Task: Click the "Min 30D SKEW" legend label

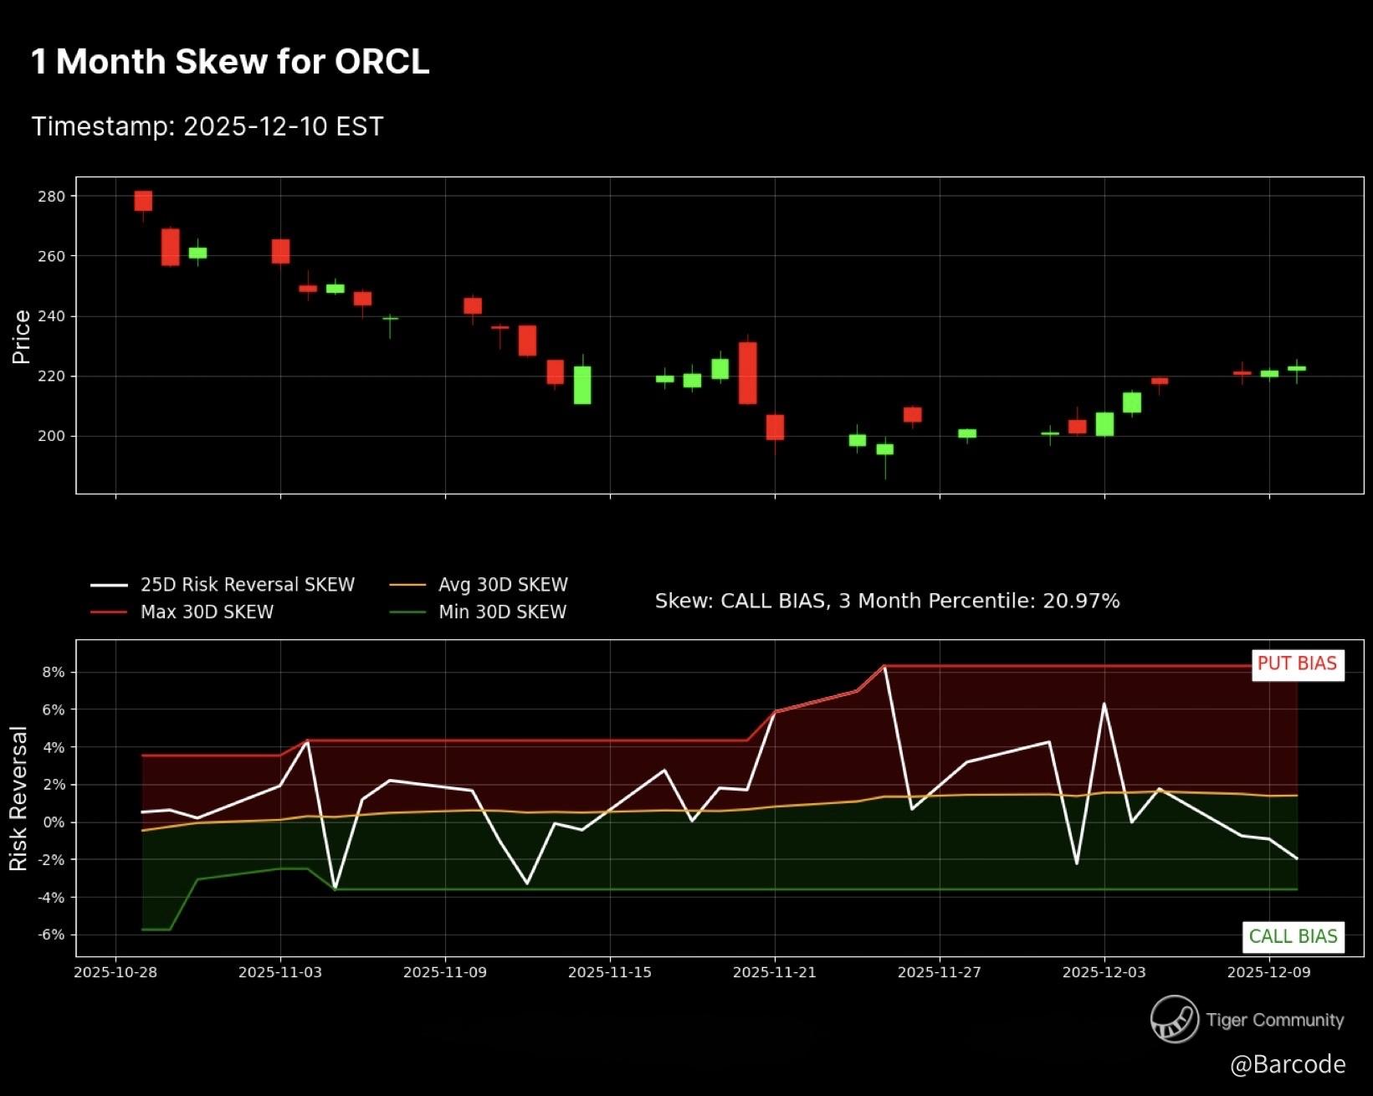Action: pyautogui.click(x=502, y=612)
